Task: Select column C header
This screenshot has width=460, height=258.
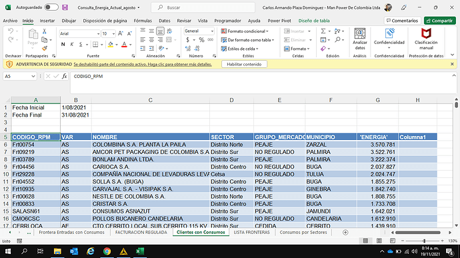Action: 150,100
